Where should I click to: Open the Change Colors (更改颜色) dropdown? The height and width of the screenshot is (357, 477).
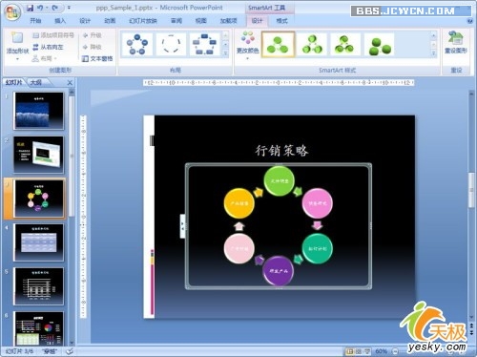coord(247,45)
